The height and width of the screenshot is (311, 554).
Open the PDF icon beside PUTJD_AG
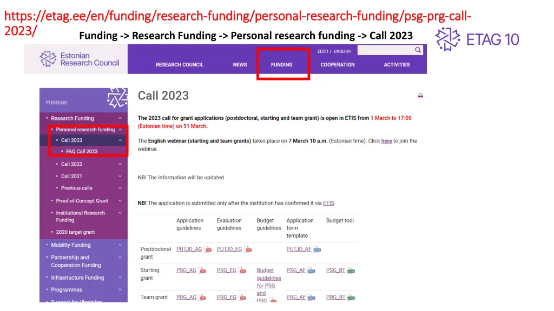point(208,249)
